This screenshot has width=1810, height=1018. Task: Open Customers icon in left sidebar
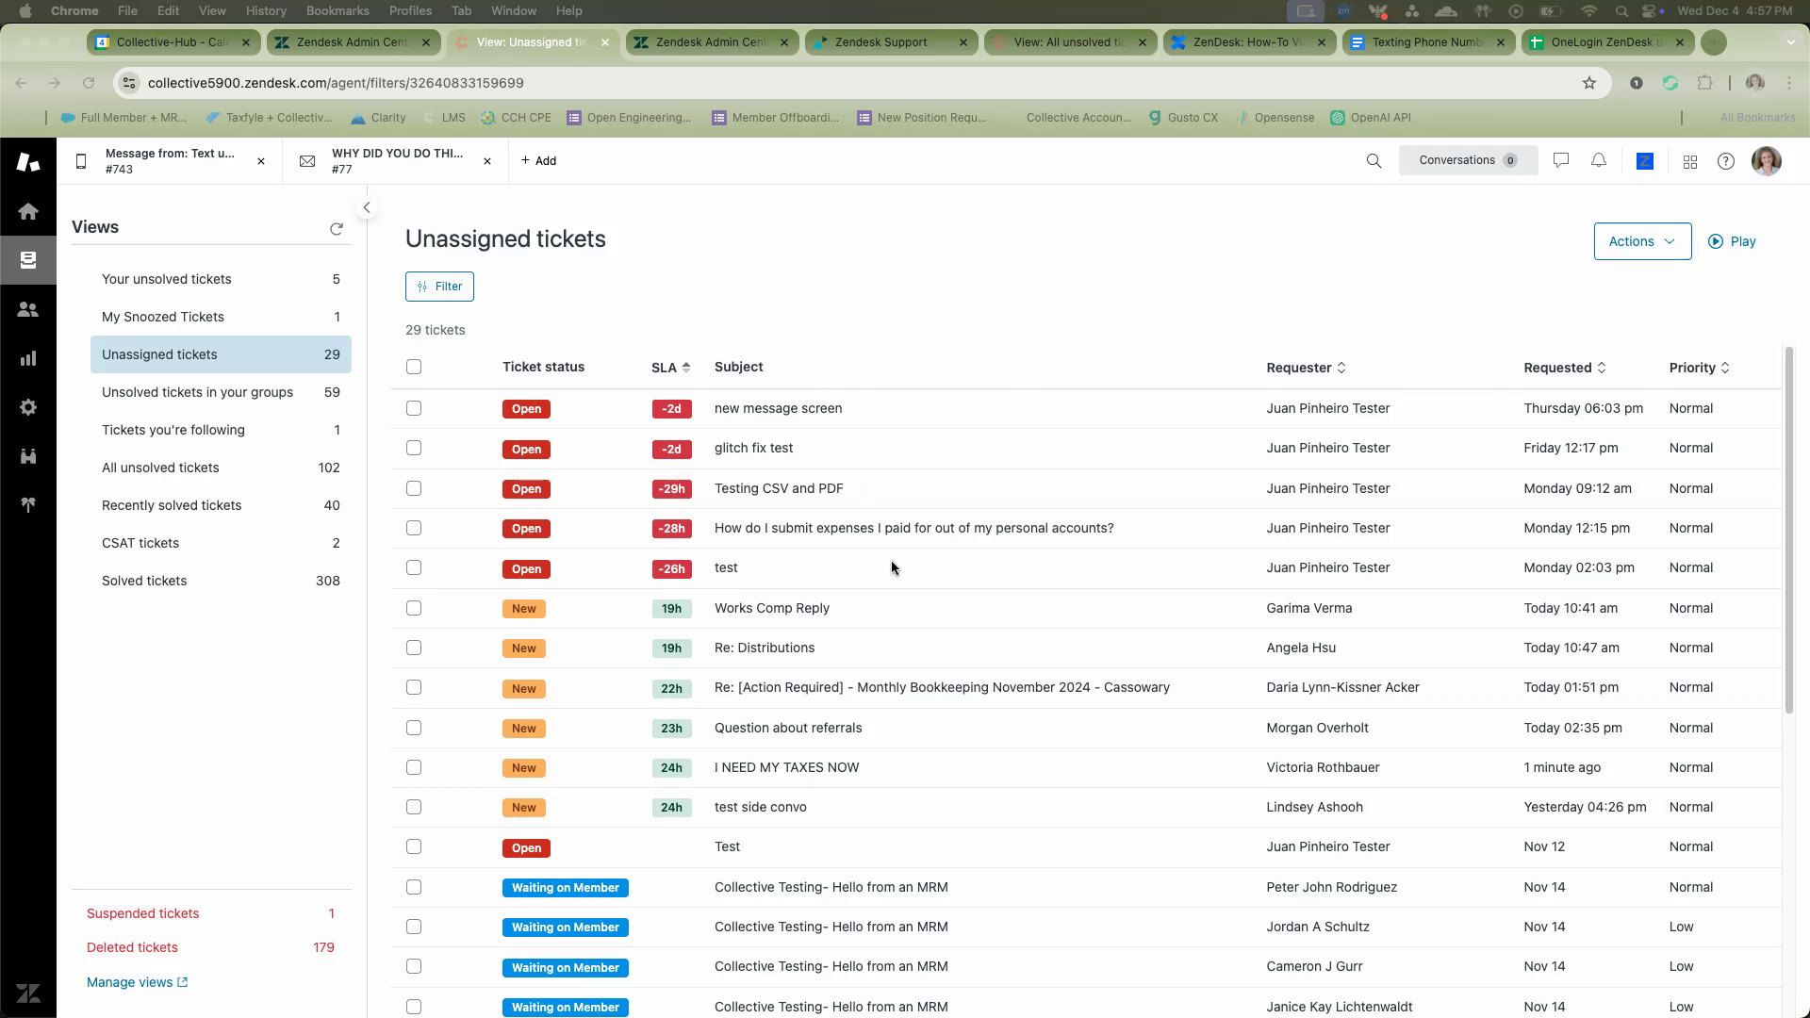(28, 309)
